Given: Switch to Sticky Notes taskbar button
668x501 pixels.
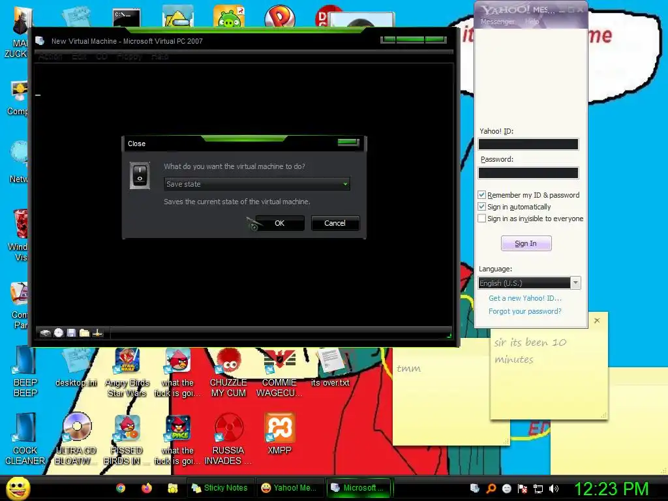Looking at the screenshot, I should point(220,488).
